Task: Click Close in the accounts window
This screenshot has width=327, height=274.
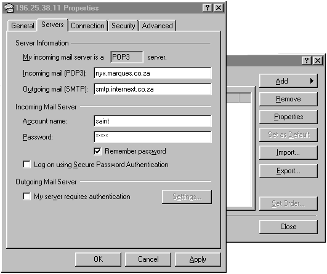Action: [x=288, y=227]
